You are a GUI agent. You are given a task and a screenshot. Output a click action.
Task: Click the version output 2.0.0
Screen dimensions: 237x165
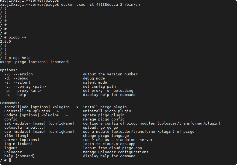(x=5, y=42)
